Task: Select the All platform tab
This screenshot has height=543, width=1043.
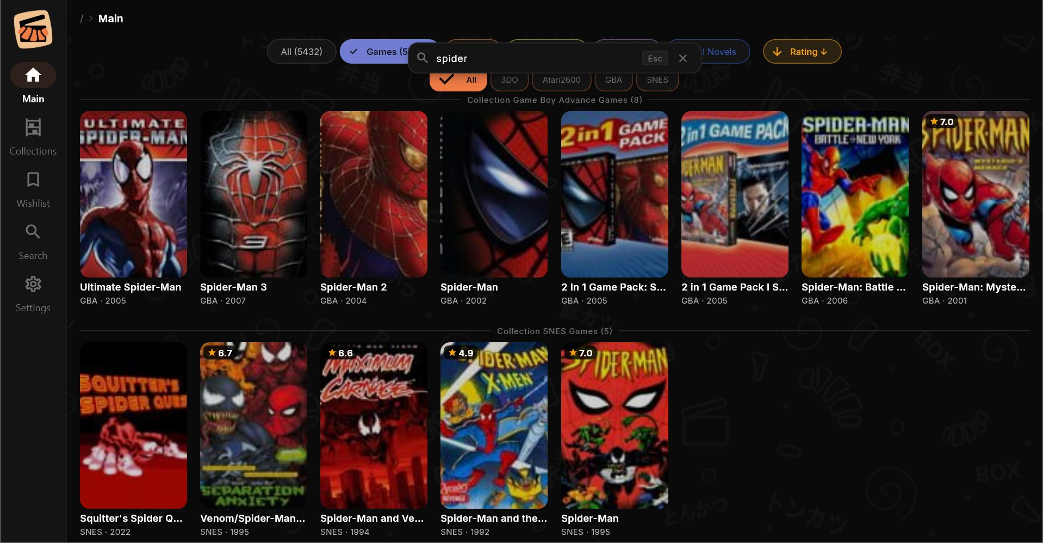Action: click(458, 79)
